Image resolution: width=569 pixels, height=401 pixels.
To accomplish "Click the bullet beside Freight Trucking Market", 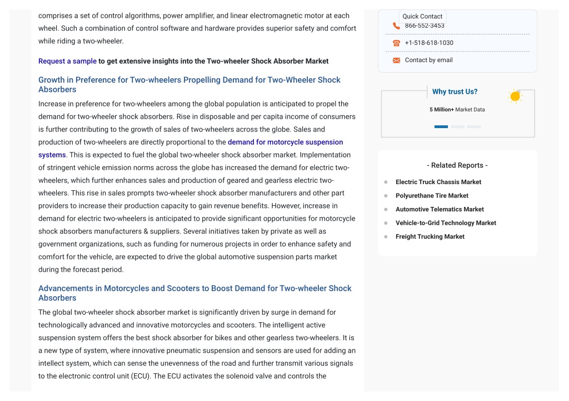I will click(x=386, y=237).
